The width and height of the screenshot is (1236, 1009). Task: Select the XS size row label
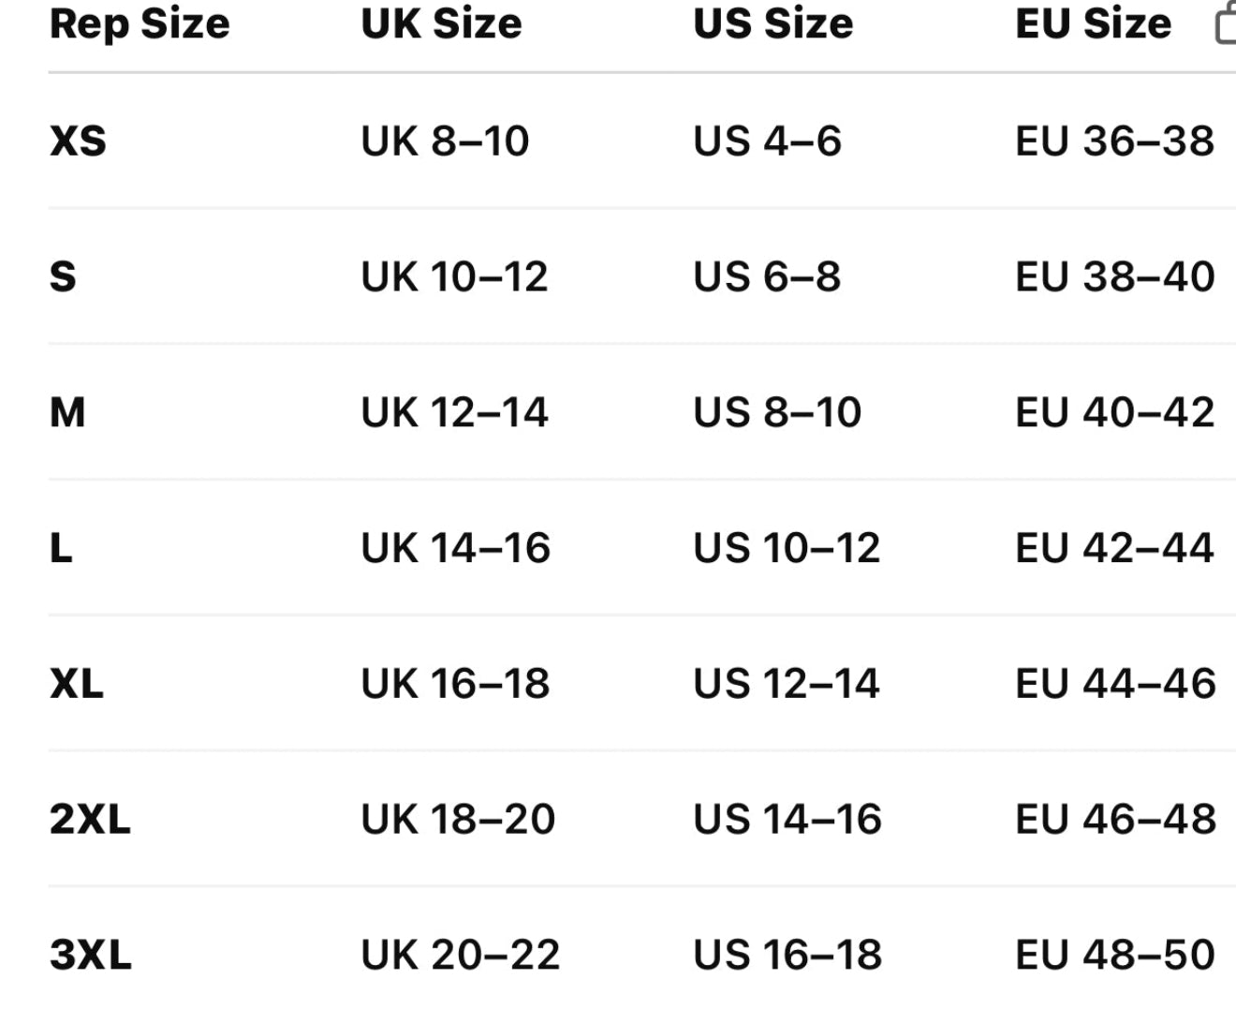(78, 141)
